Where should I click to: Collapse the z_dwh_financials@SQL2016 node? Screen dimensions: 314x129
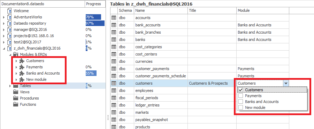[x=4, y=48]
